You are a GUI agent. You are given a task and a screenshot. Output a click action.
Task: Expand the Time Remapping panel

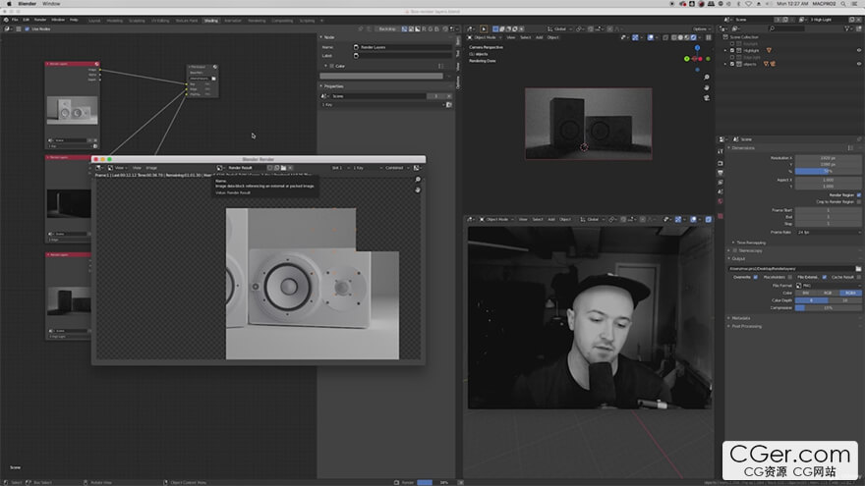pyautogui.click(x=753, y=242)
